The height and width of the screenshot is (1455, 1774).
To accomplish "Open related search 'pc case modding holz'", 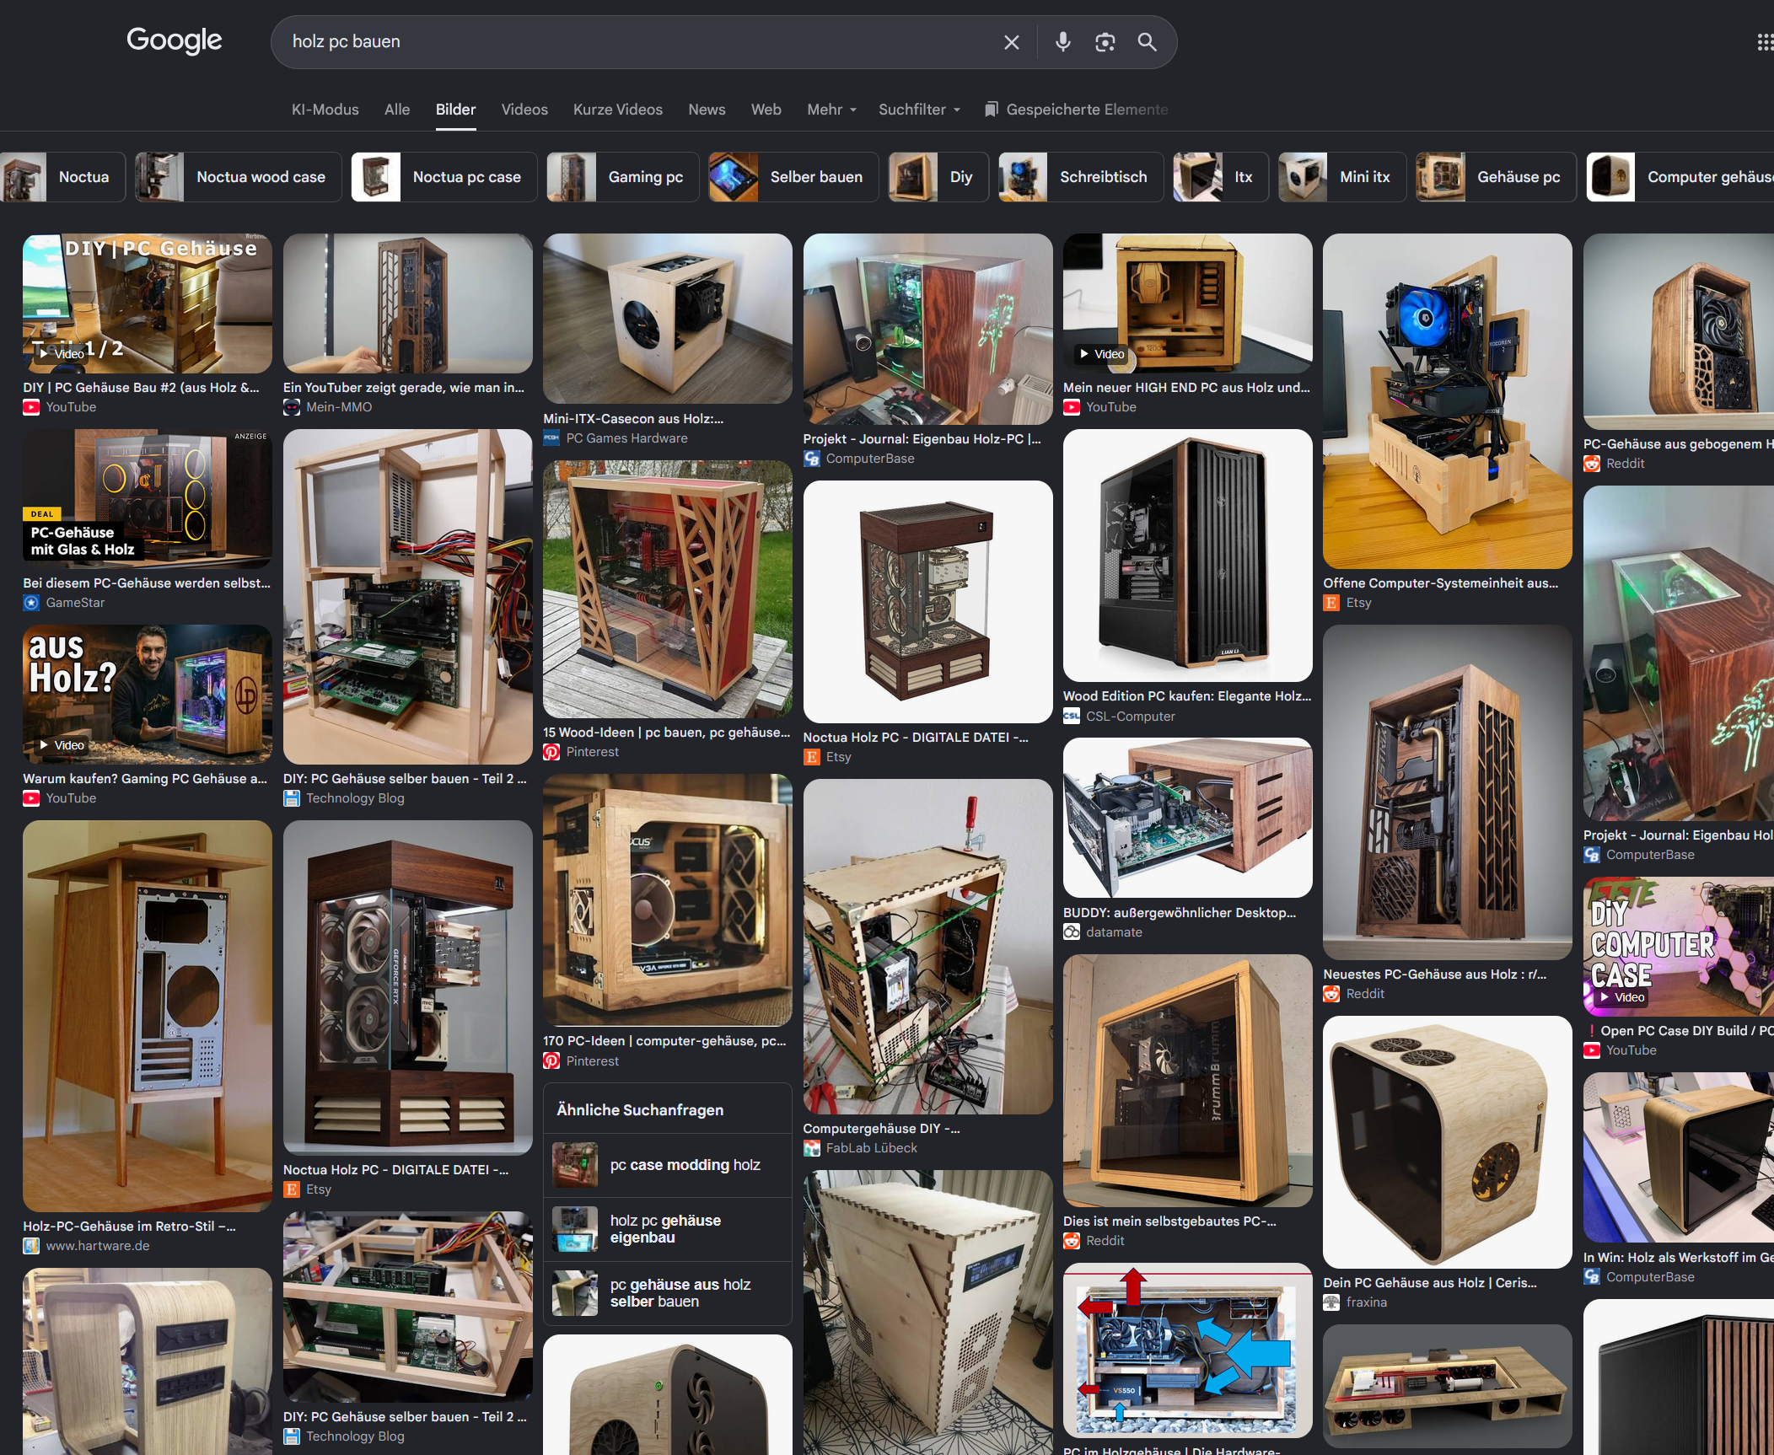I will coord(668,1165).
